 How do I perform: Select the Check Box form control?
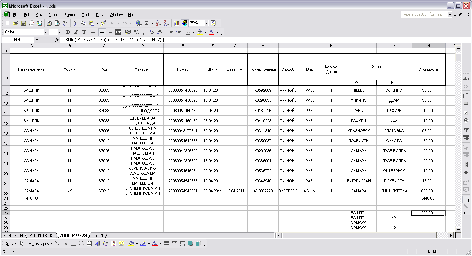point(466,113)
